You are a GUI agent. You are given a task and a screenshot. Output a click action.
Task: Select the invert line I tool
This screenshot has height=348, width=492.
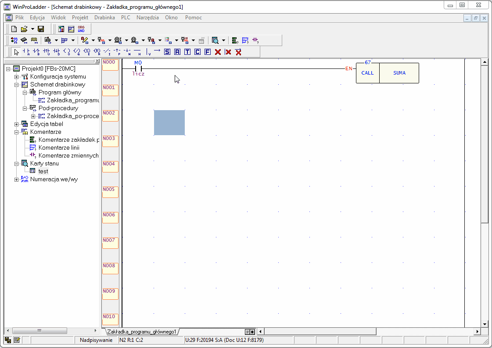(x=108, y=52)
